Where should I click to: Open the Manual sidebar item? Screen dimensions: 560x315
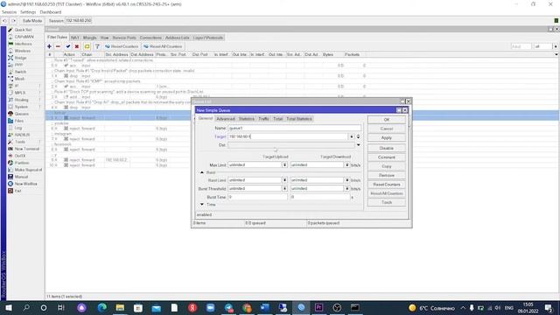[21, 177]
